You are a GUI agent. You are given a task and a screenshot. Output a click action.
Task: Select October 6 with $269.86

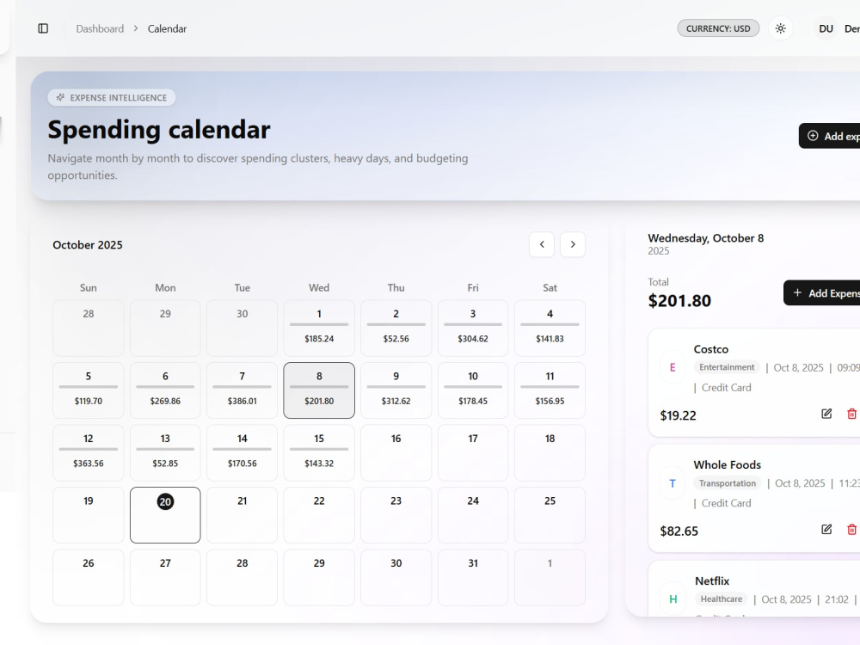(x=165, y=390)
